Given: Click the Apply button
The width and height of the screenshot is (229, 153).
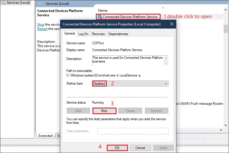Looking at the screenshot, I should (x=163, y=148).
